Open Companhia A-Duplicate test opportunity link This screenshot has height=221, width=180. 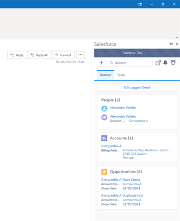click(x=122, y=196)
